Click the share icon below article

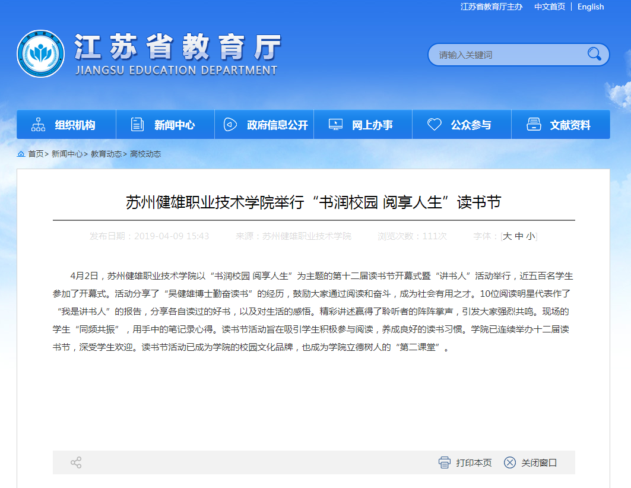(76, 462)
